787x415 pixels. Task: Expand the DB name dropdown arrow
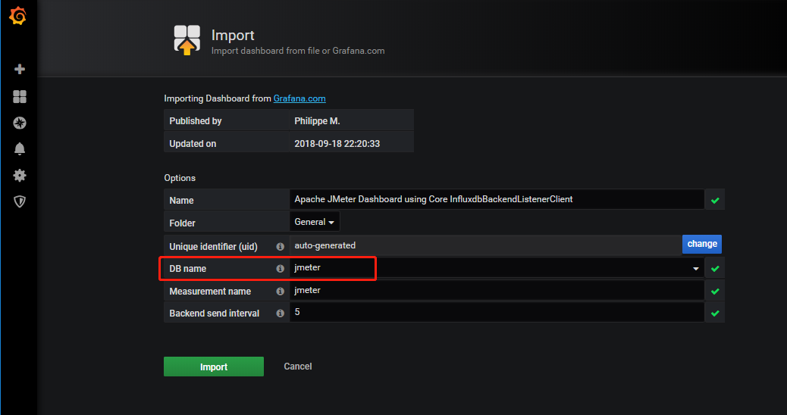click(696, 269)
